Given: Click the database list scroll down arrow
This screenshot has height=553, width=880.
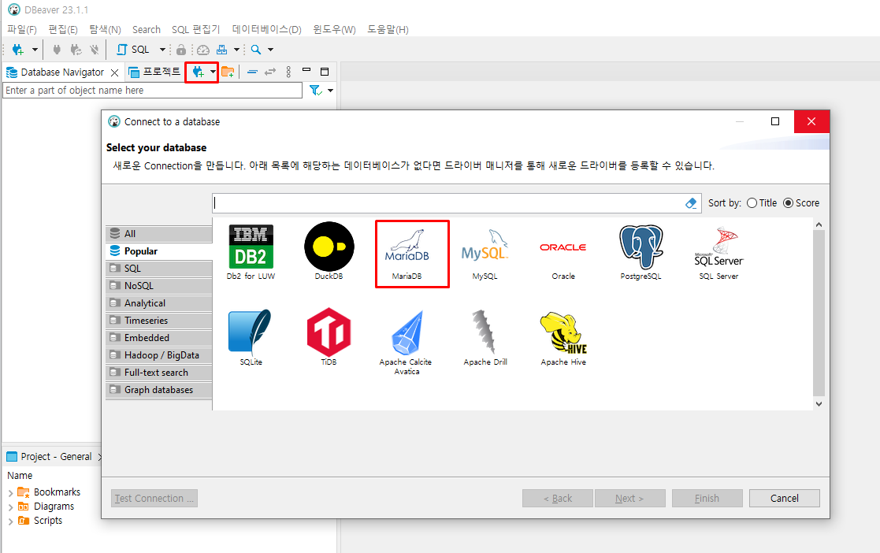Looking at the screenshot, I should click(x=819, y=403).
